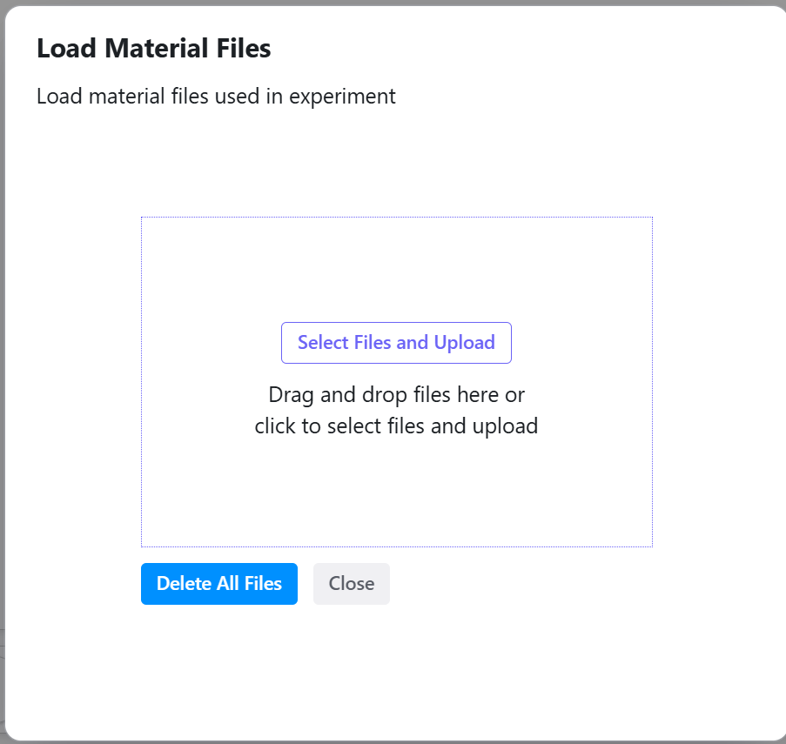Click the Load Material Files dialog title
Screen dimensions: 786x744
coord(153,49)
